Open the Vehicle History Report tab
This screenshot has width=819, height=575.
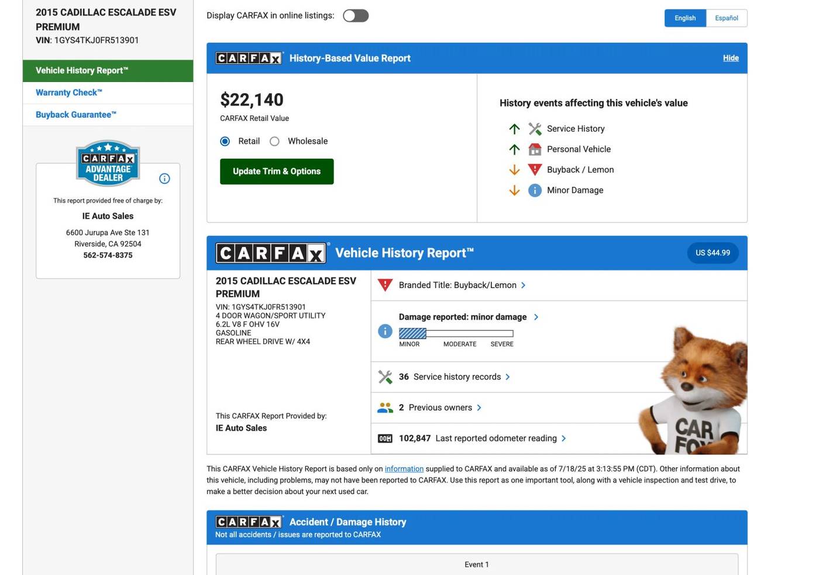pyautogui.click(x=108, y=71)
